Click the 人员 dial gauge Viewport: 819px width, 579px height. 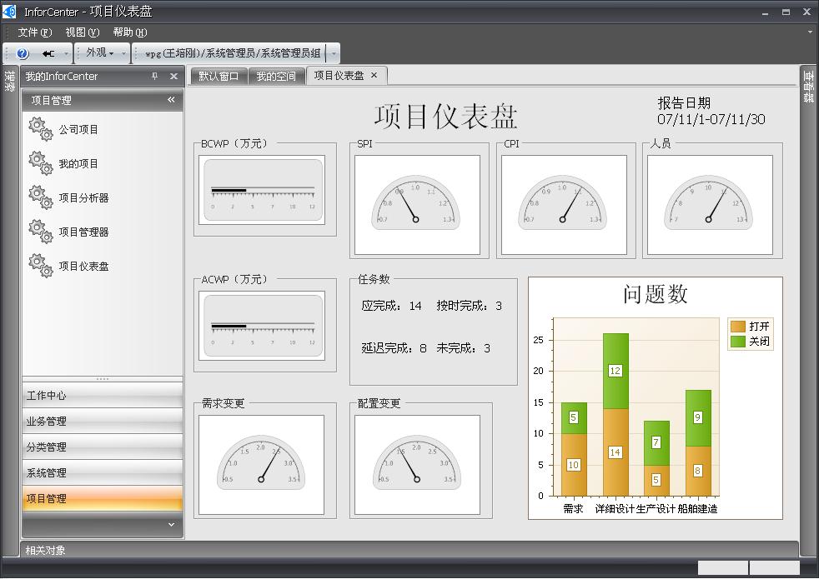tap(709, 203)
